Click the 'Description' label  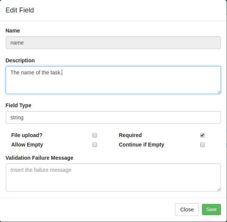(x=20, y=60)
